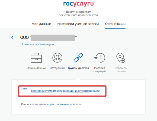Open История операций clock icon
The image size is (157, 121).
tap(100, 58)
